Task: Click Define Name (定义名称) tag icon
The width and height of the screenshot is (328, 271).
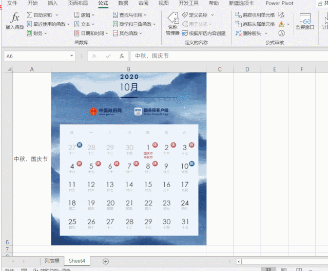Action: tap(185, 15)
